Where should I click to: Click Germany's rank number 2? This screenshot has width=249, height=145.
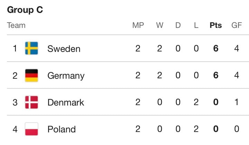click(x=15, y=76)
